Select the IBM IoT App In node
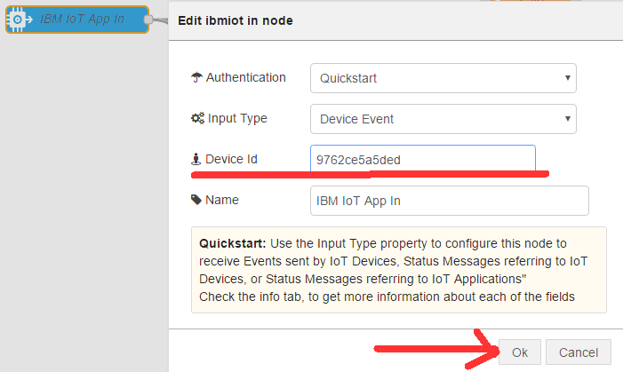 click(x=77, y=19)
